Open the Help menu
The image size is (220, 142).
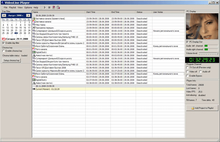tap(36, 7)
